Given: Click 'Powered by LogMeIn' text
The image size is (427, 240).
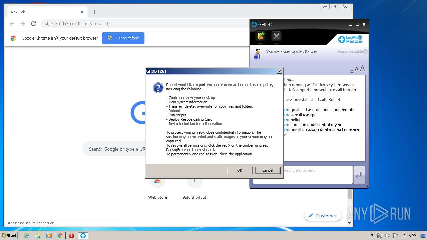Looking at the screenshot, I should tap(353, 52).
